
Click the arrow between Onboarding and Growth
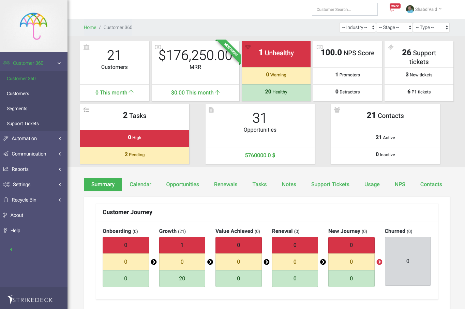coord(154,262)
